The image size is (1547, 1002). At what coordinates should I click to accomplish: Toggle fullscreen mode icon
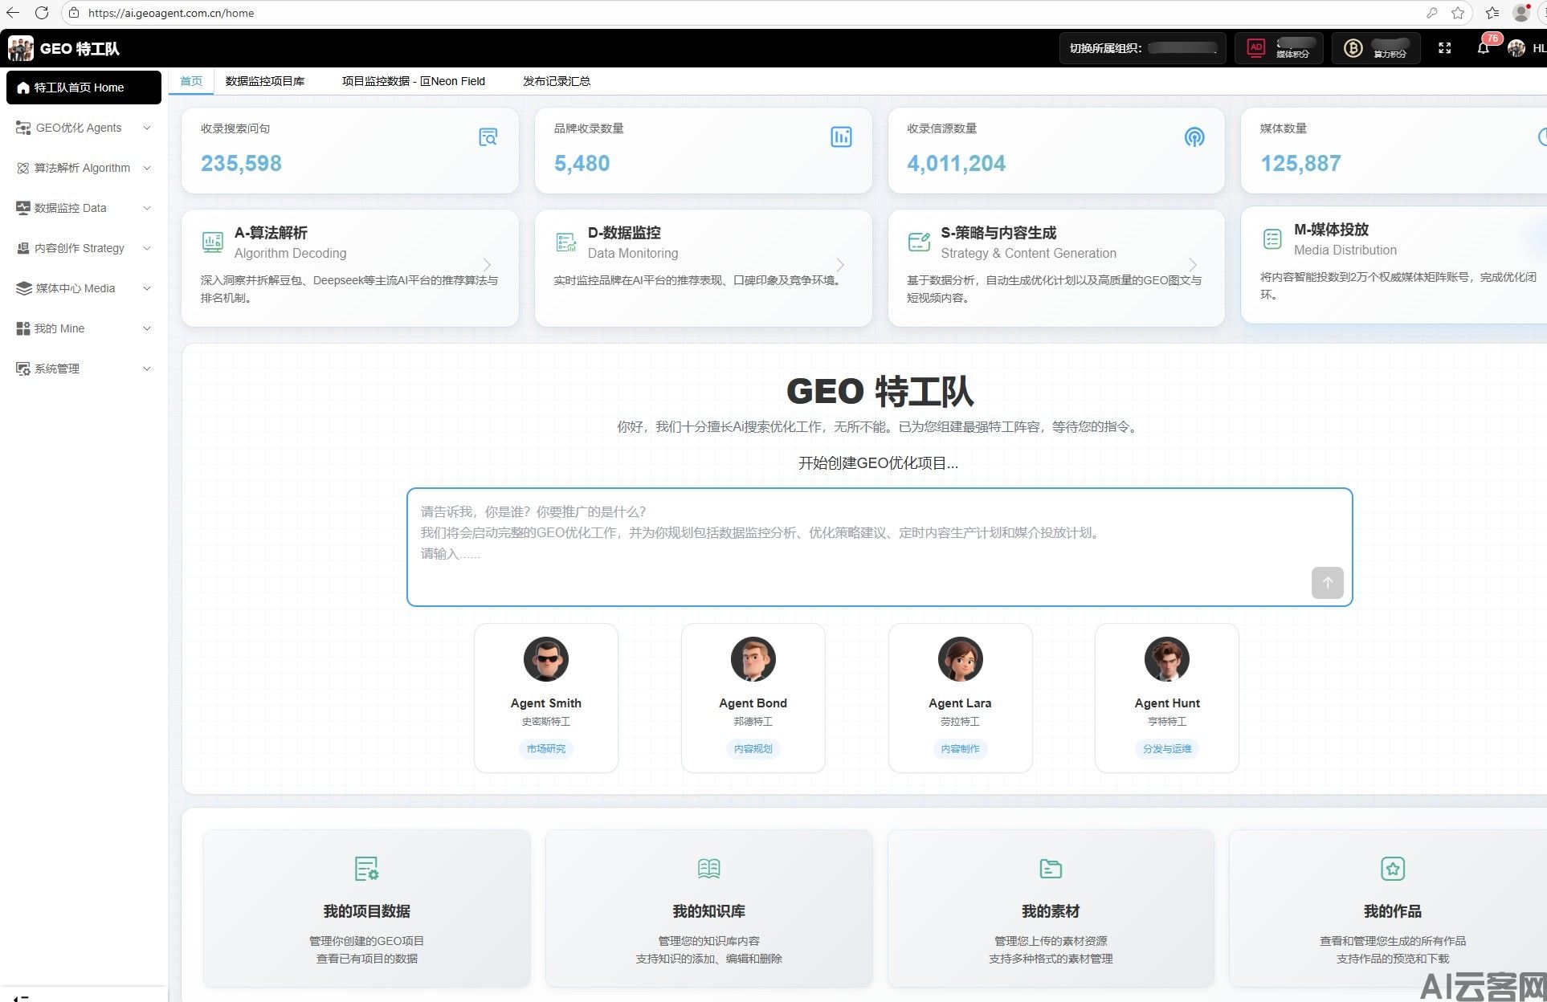click(x=1444, y=48)
